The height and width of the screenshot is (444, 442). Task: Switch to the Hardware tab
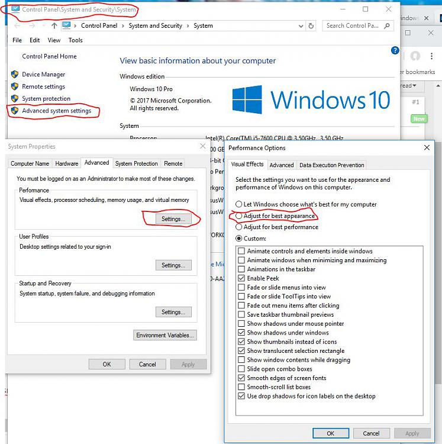pos(66,163)
